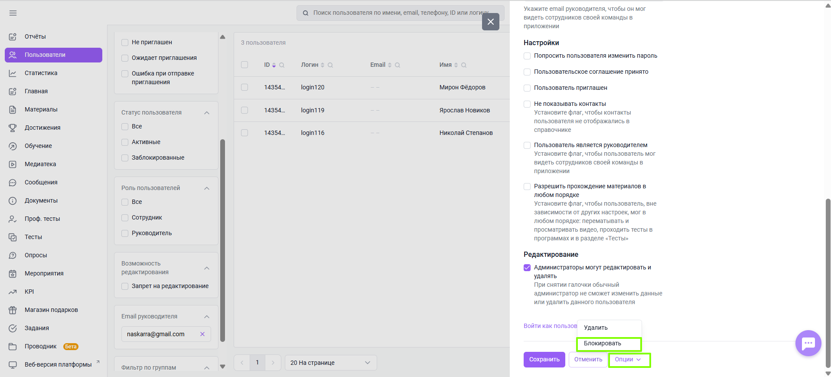Viewport: 831px width, 377px height.
Task: Open the Пользователи sidebar section
Action: pos(54,55)
